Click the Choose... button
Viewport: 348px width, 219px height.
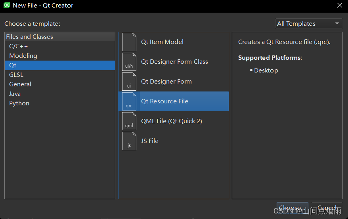[292, 208]
